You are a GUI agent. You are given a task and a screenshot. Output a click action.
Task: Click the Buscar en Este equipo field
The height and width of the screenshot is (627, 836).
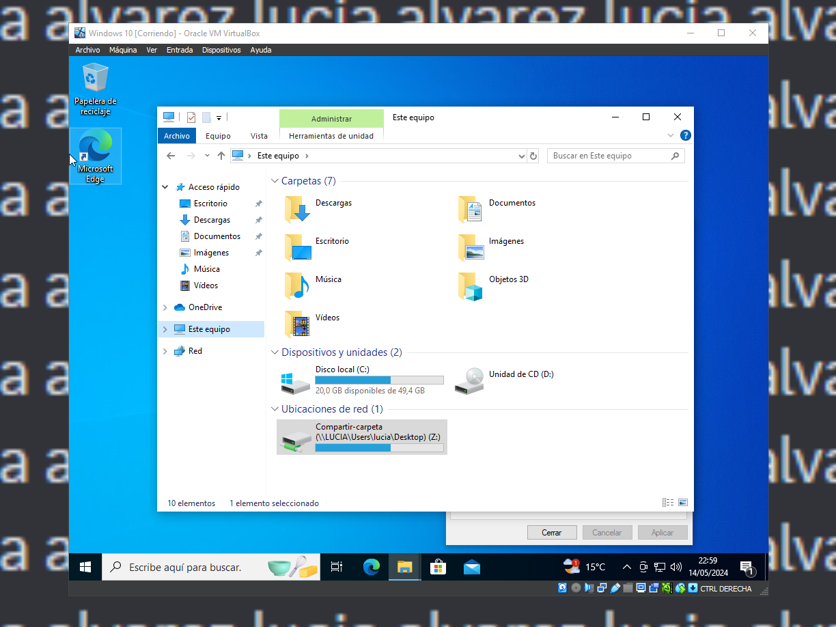click(x=608, y=155)
